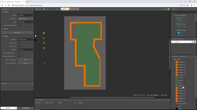
Task: Toggle Unbounded scrolling checkbox
Action: pyautogui.click(x=19, y=25)
